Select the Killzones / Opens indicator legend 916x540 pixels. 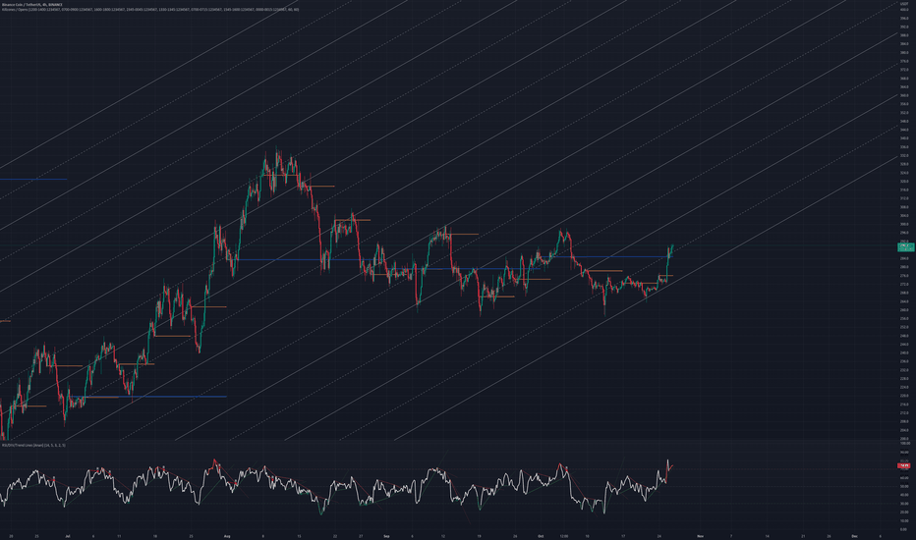pyautogui.click(x=150, y=10)
